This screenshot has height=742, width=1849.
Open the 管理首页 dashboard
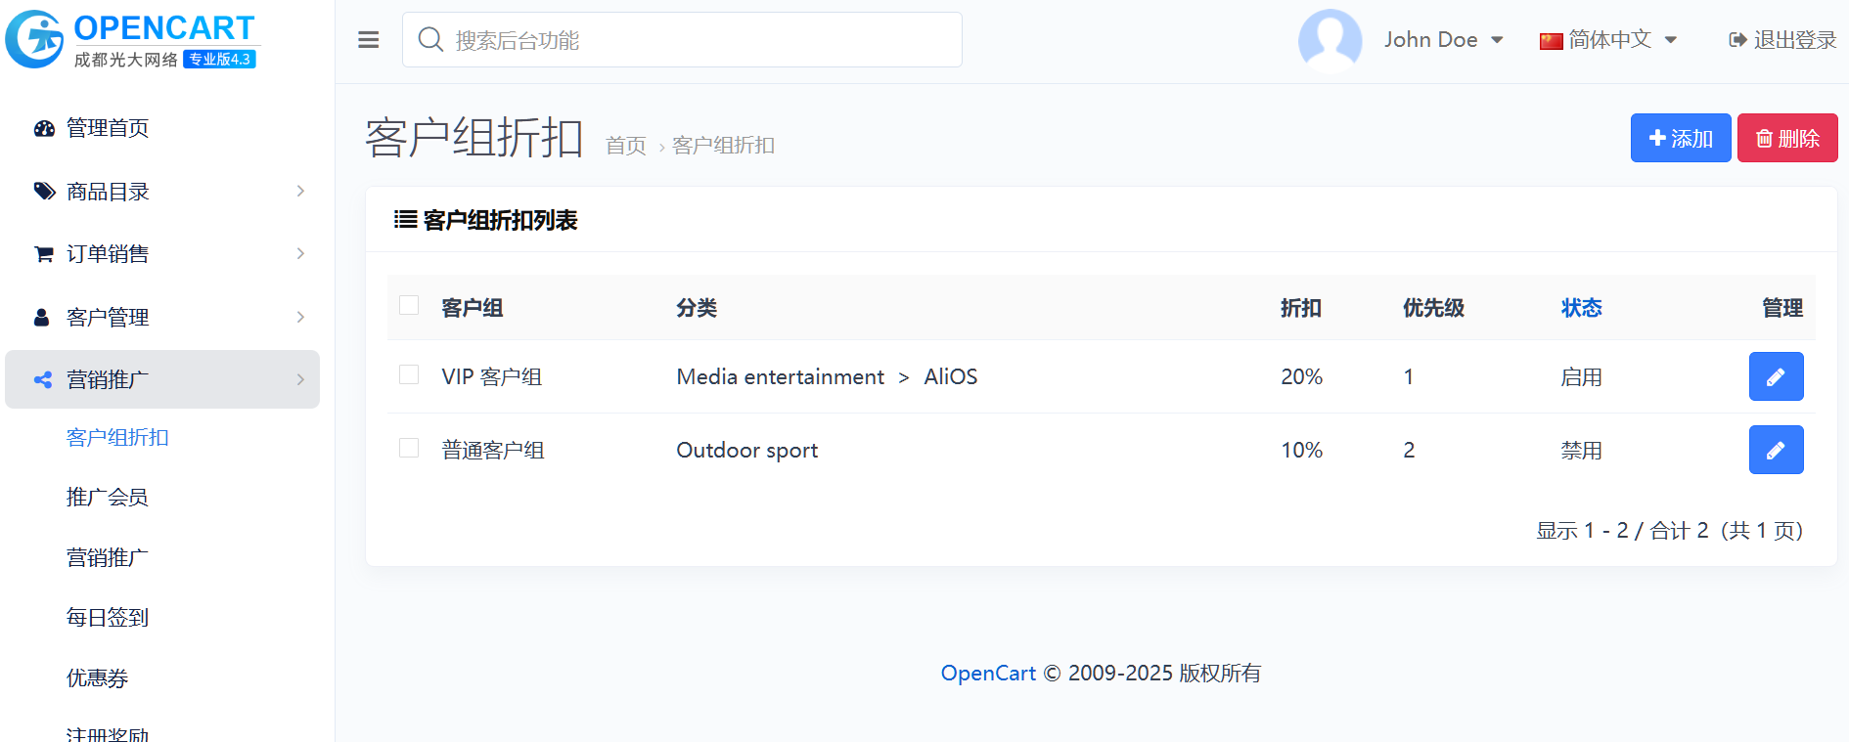click(107, 128)
